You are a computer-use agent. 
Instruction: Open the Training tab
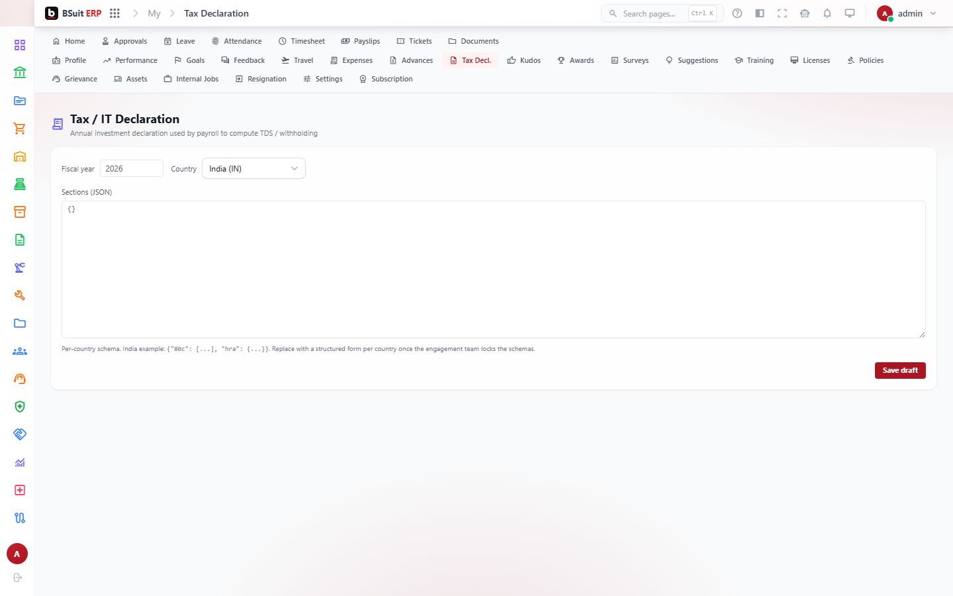click(x=754, y=60)
